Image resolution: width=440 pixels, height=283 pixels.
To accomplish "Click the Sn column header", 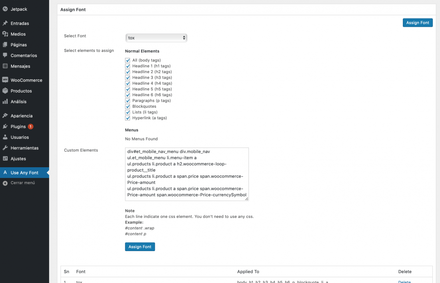I will (x=66, y=271).
